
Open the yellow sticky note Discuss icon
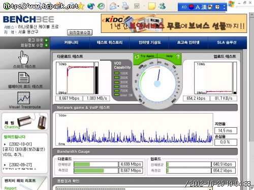click(x=151, y=7)
